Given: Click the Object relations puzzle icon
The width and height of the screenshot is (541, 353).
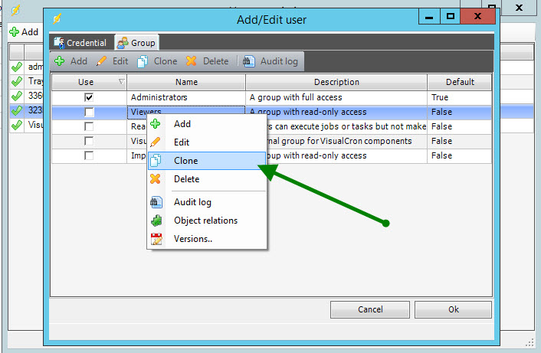Looking at the screenshot, I should [x=156, y=221].
